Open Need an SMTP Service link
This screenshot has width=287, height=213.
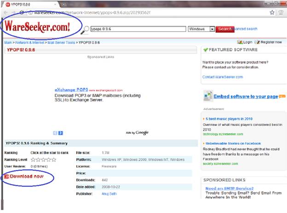pyautogui.click(x=230, y=188)
